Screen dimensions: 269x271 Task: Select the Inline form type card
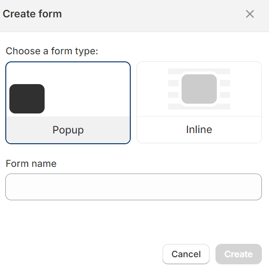pos(199,102)
